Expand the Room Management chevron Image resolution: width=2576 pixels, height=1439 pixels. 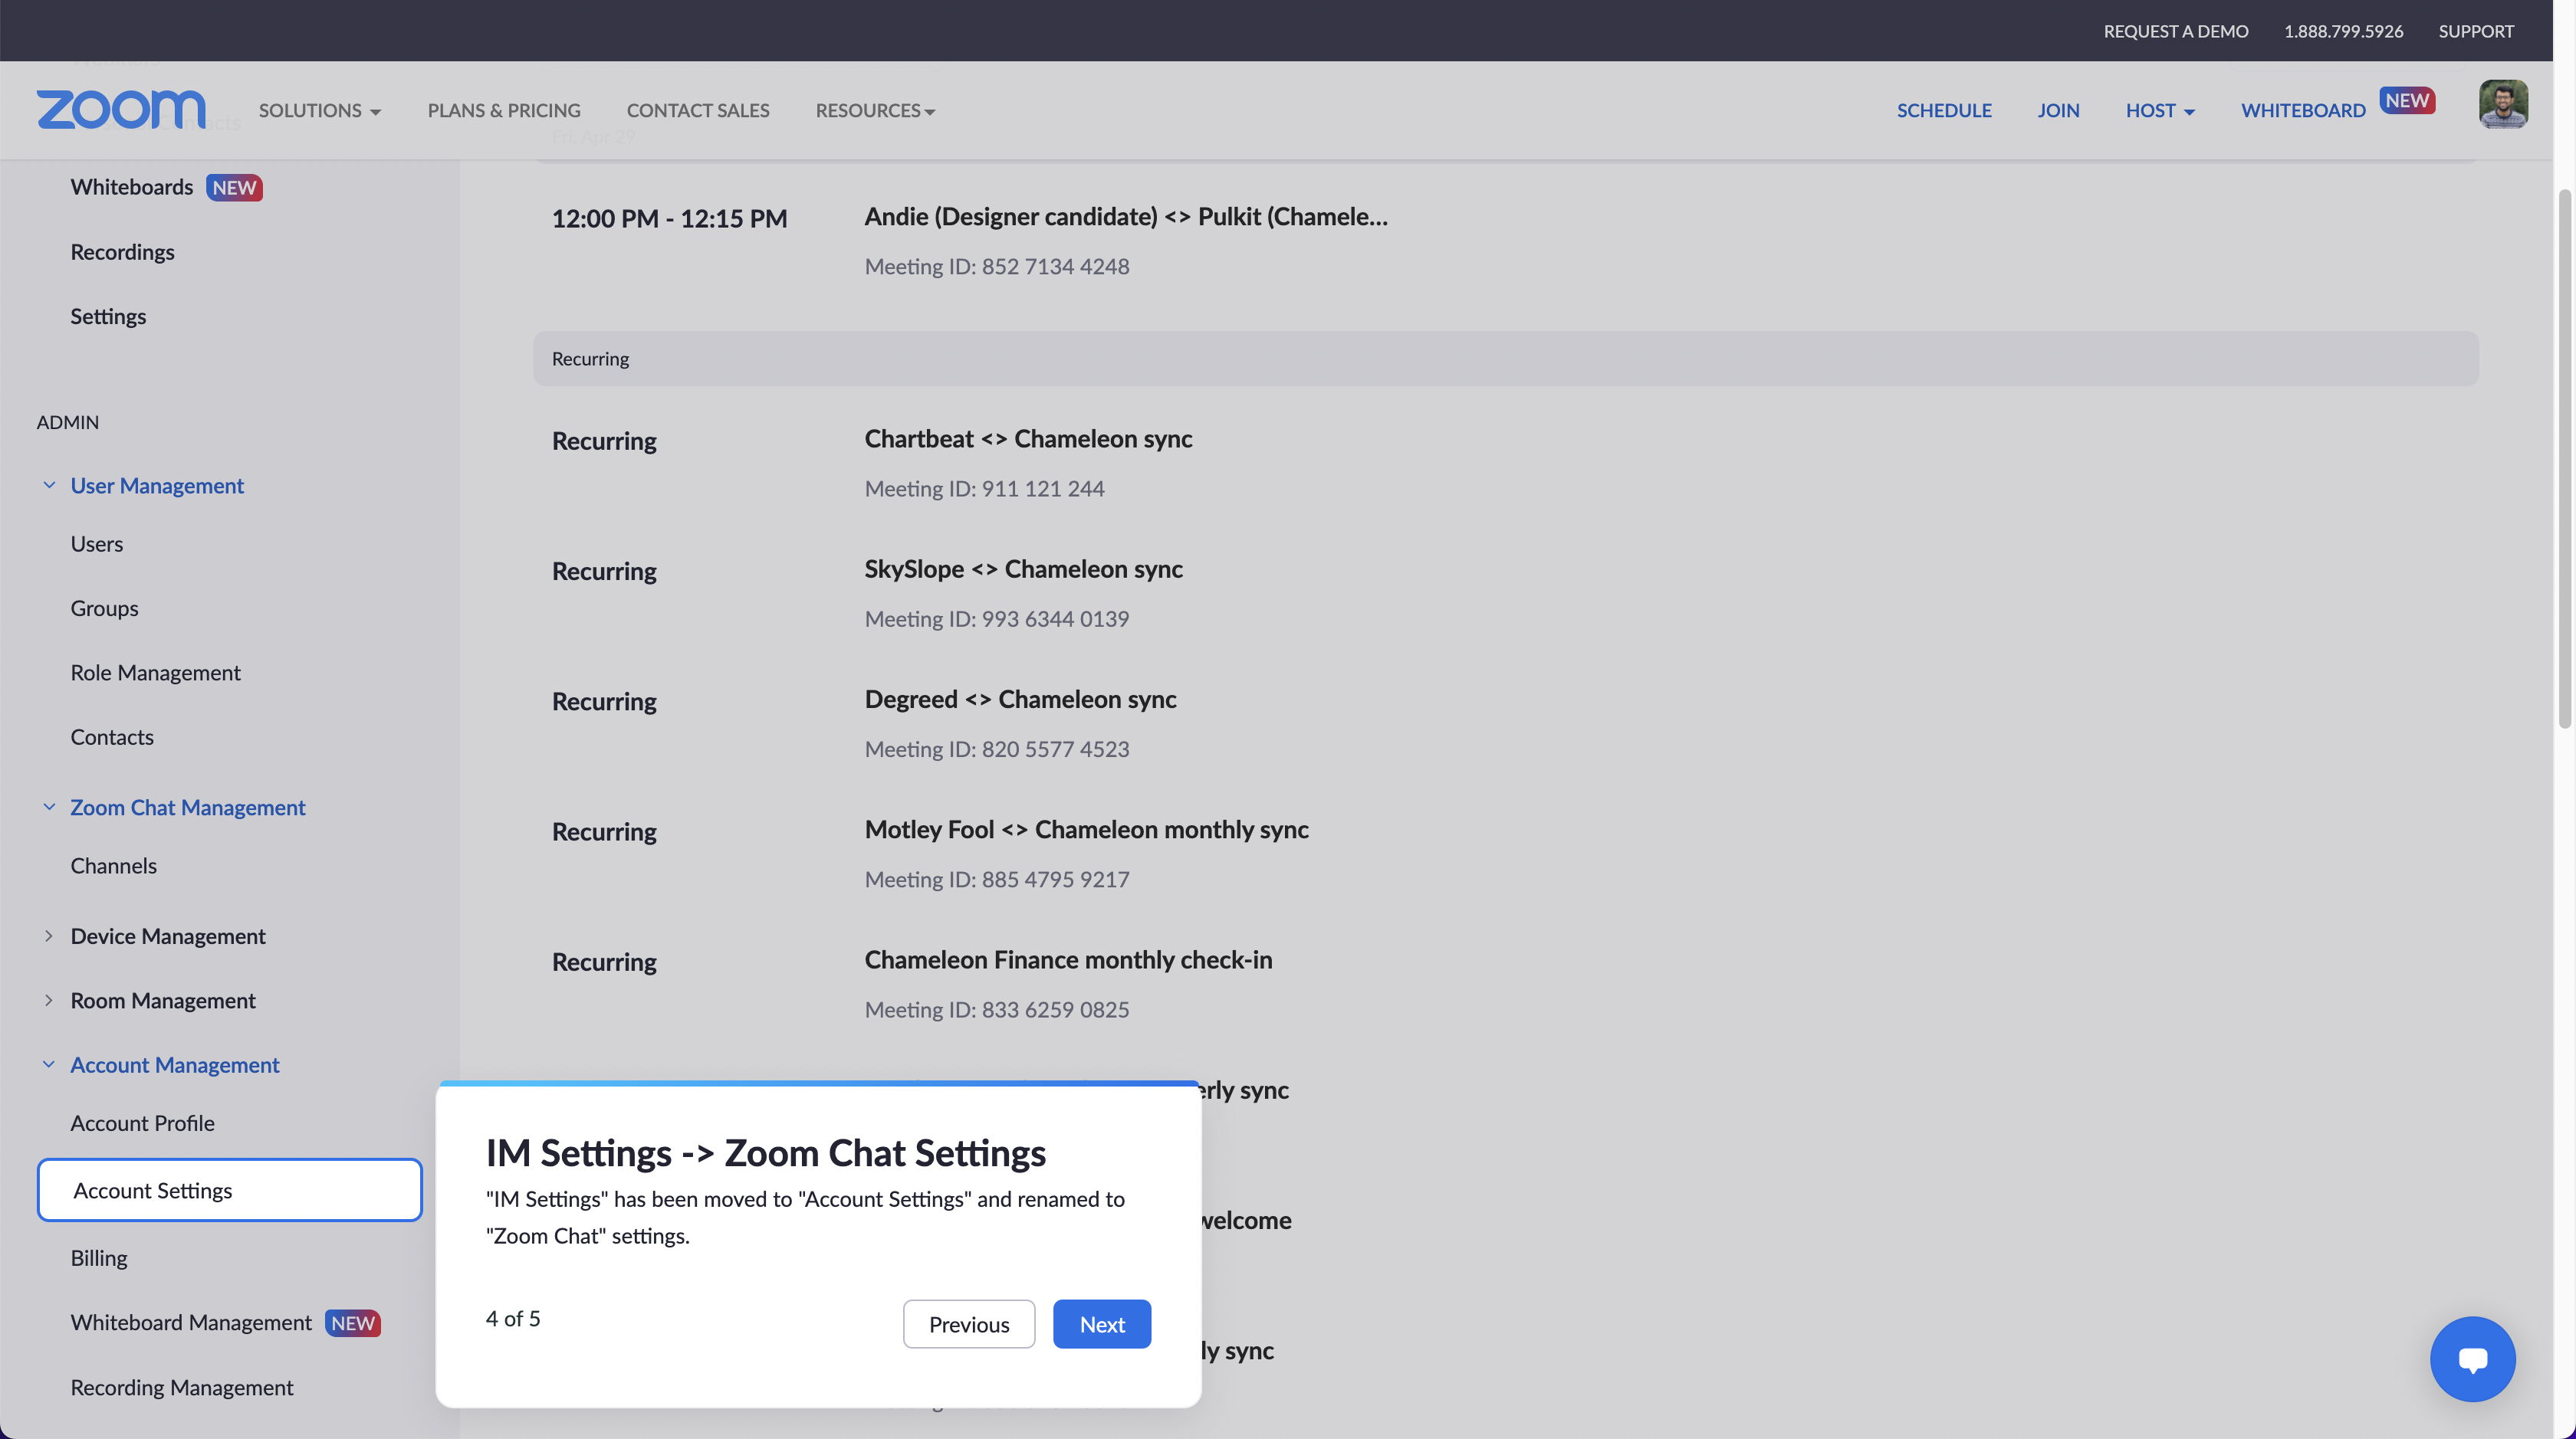[49, 1000]
